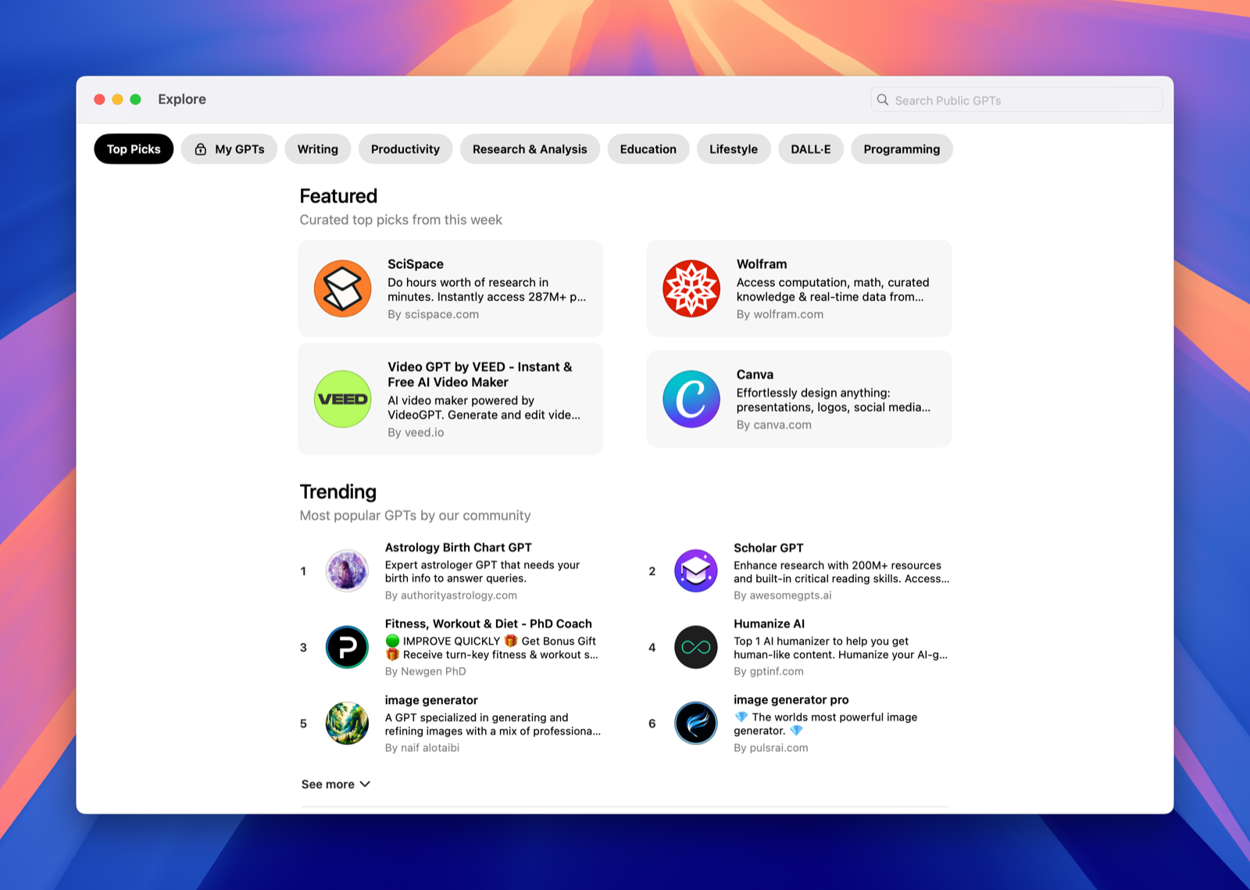The image size is (1250, 890).
Task: Switch to the DALL·E category
Action: (x=810, y=148)
